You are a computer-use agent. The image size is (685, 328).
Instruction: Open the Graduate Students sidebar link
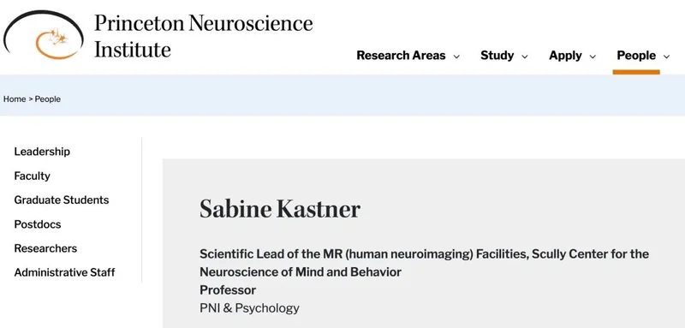62,200
